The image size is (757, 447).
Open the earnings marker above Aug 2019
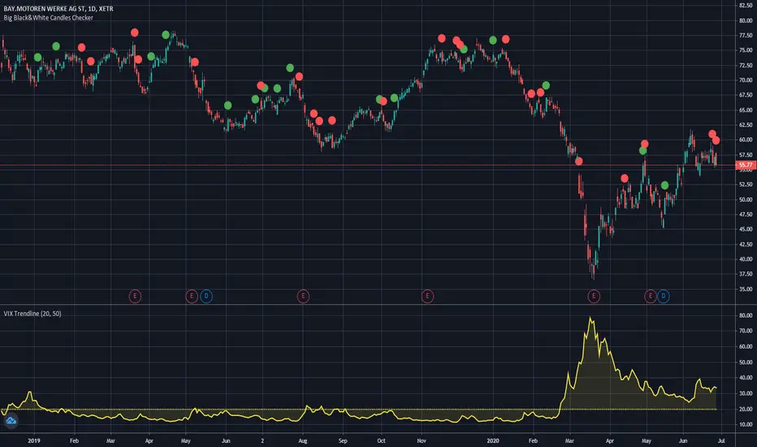(x=303, y=296)
